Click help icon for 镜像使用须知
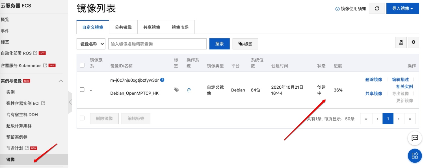 (x=337, y=9)
